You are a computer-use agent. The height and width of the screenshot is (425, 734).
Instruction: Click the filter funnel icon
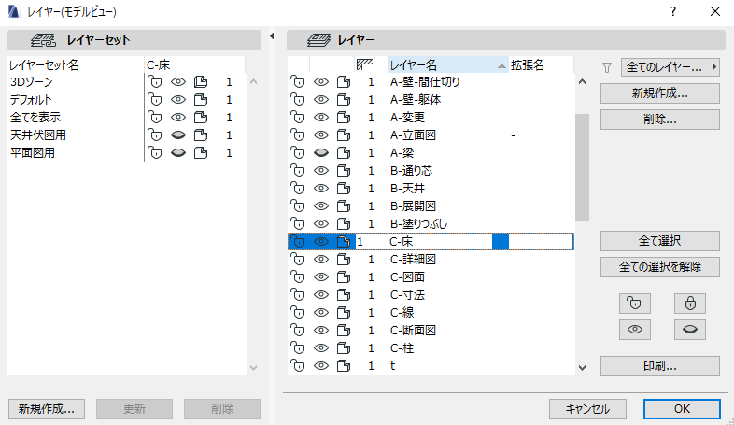click(x=607, y=68)
